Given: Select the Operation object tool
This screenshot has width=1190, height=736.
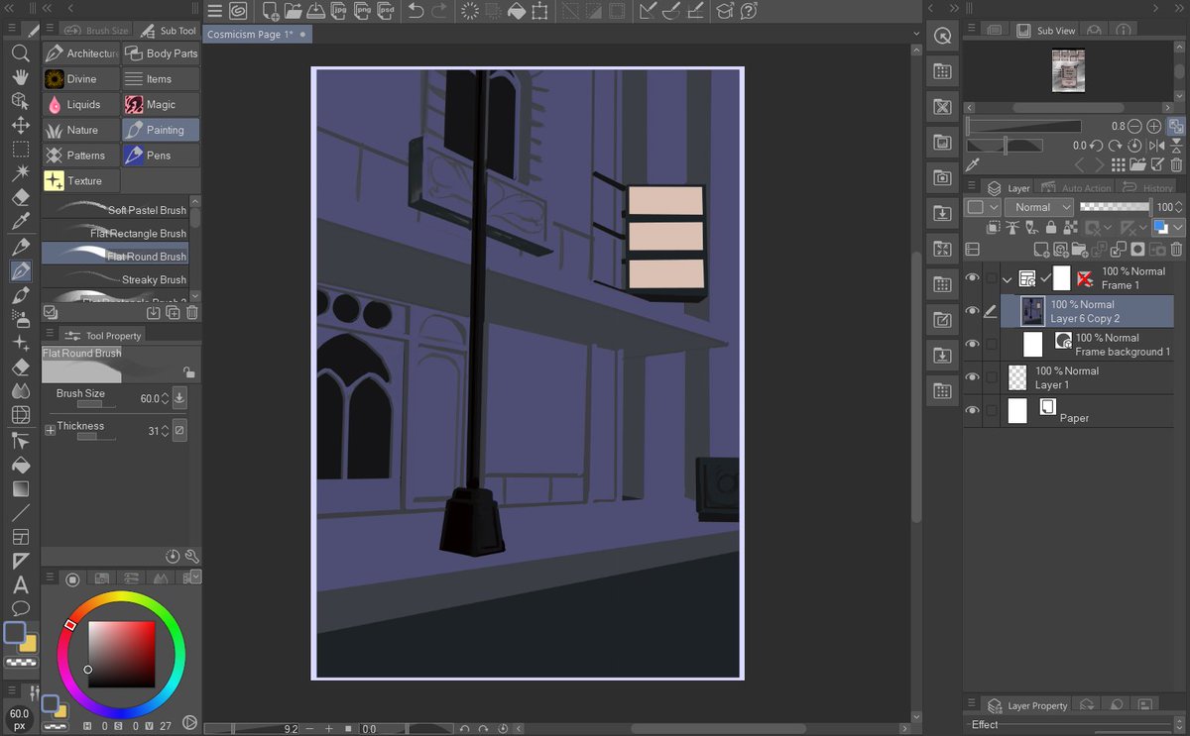Looking at the screenshot, I should click(x=20, y=101).
